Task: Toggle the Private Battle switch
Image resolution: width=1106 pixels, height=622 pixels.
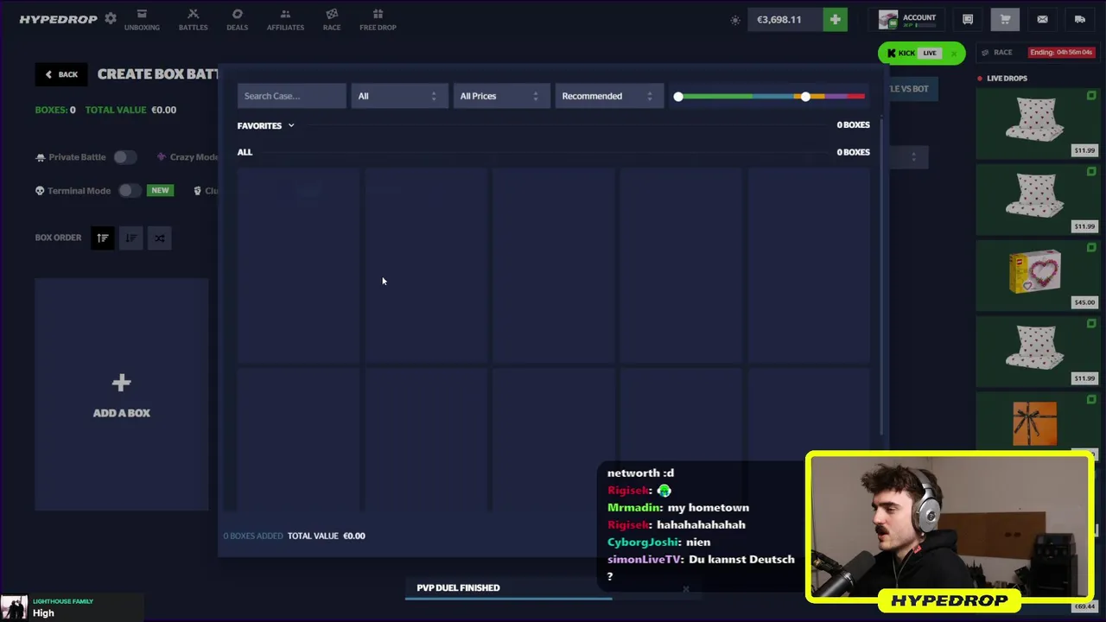Action: (124, 157)
